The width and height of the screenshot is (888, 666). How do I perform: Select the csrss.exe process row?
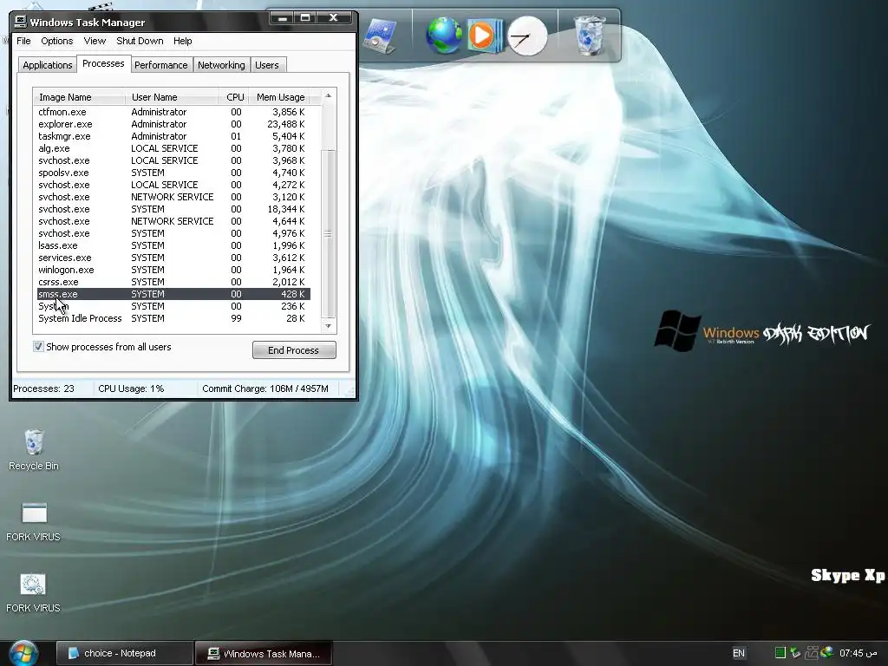(x=173, y=282)
